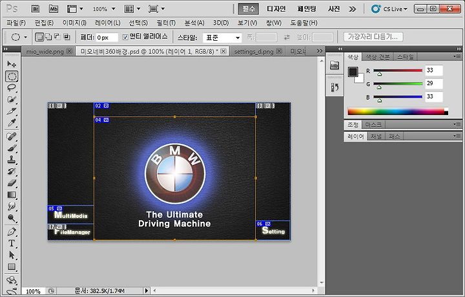The image size is (465, 297).
Task: Click the status bar zoom field 100%
Action: [33, 291]
